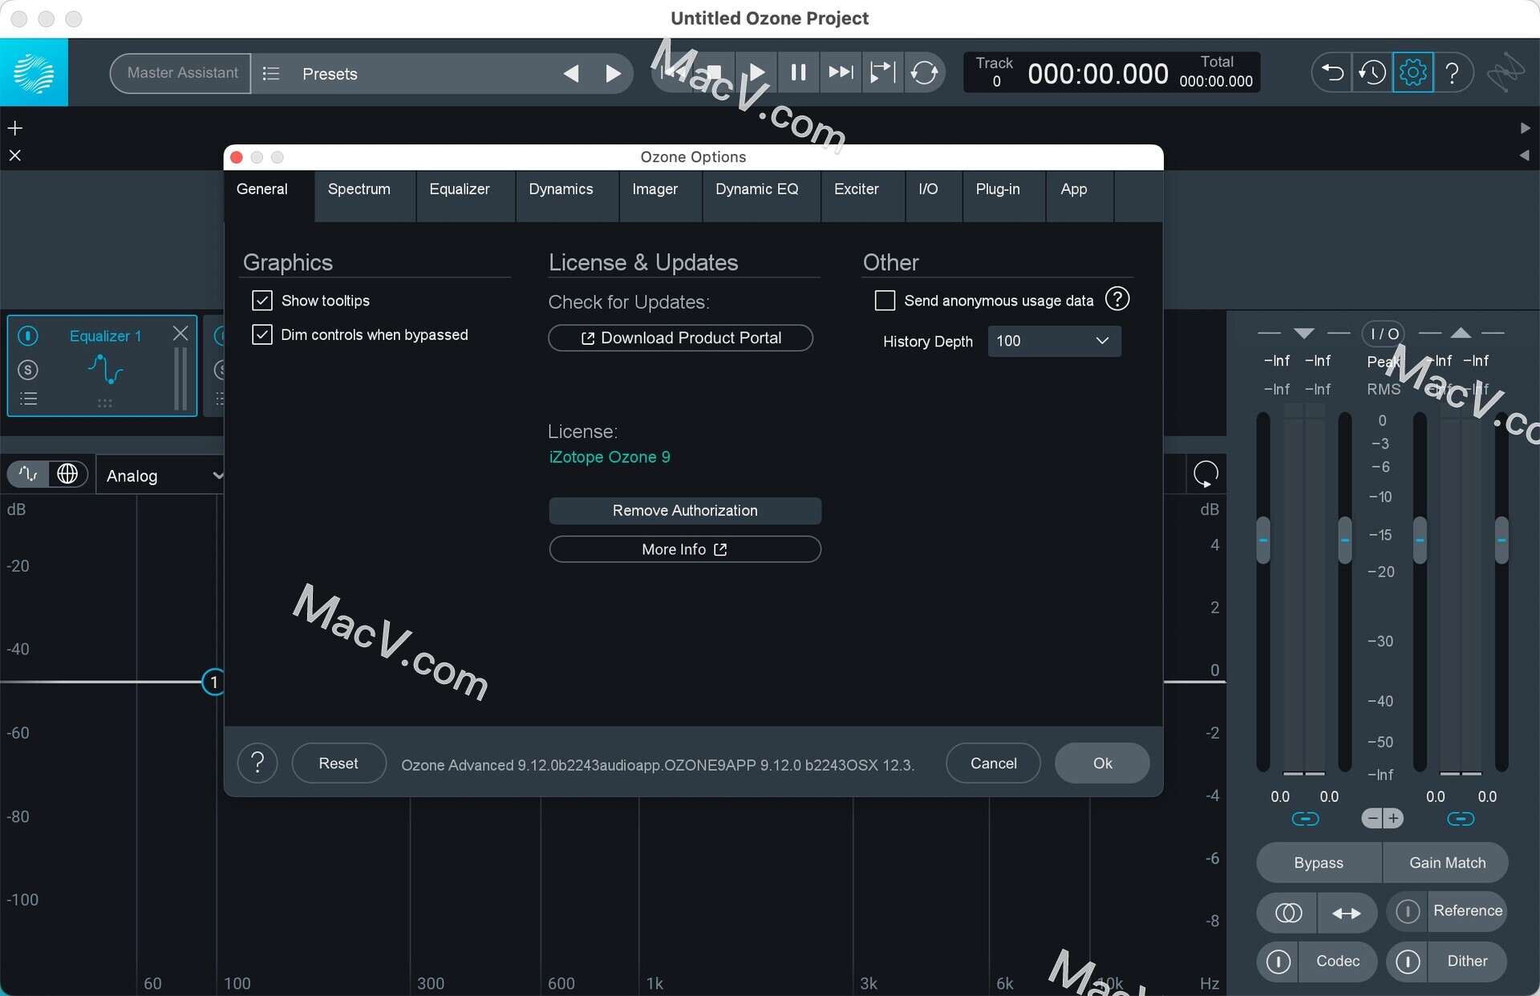Image resolution: width=1540 pixels, height=996 pixels.
Task: Toggle Equalizer 1 module power icon
Action: tap(28, 335)
